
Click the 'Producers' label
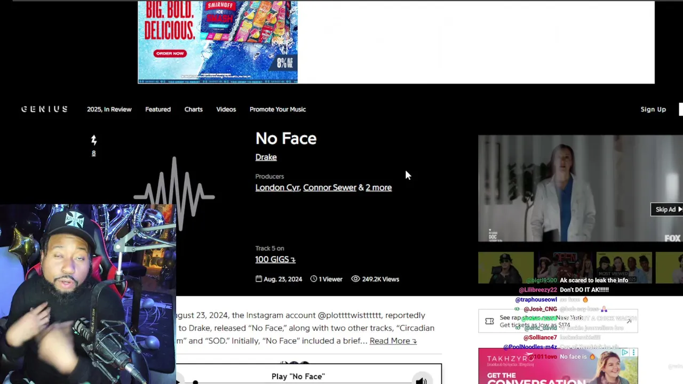pyautogui.click(x=269, y=176)
